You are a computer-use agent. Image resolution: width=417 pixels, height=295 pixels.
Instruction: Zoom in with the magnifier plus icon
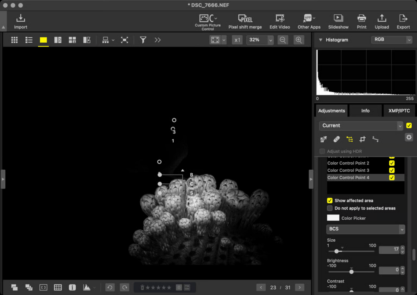coord(299,40)
